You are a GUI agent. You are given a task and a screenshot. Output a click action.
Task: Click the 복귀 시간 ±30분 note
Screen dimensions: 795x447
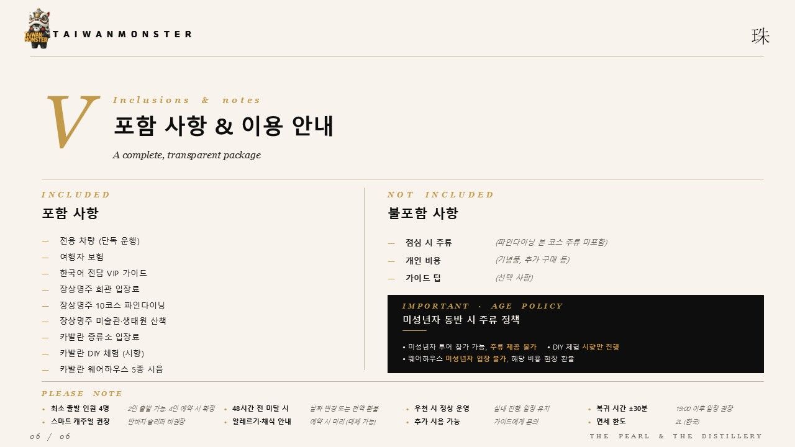tap(622, 409)
